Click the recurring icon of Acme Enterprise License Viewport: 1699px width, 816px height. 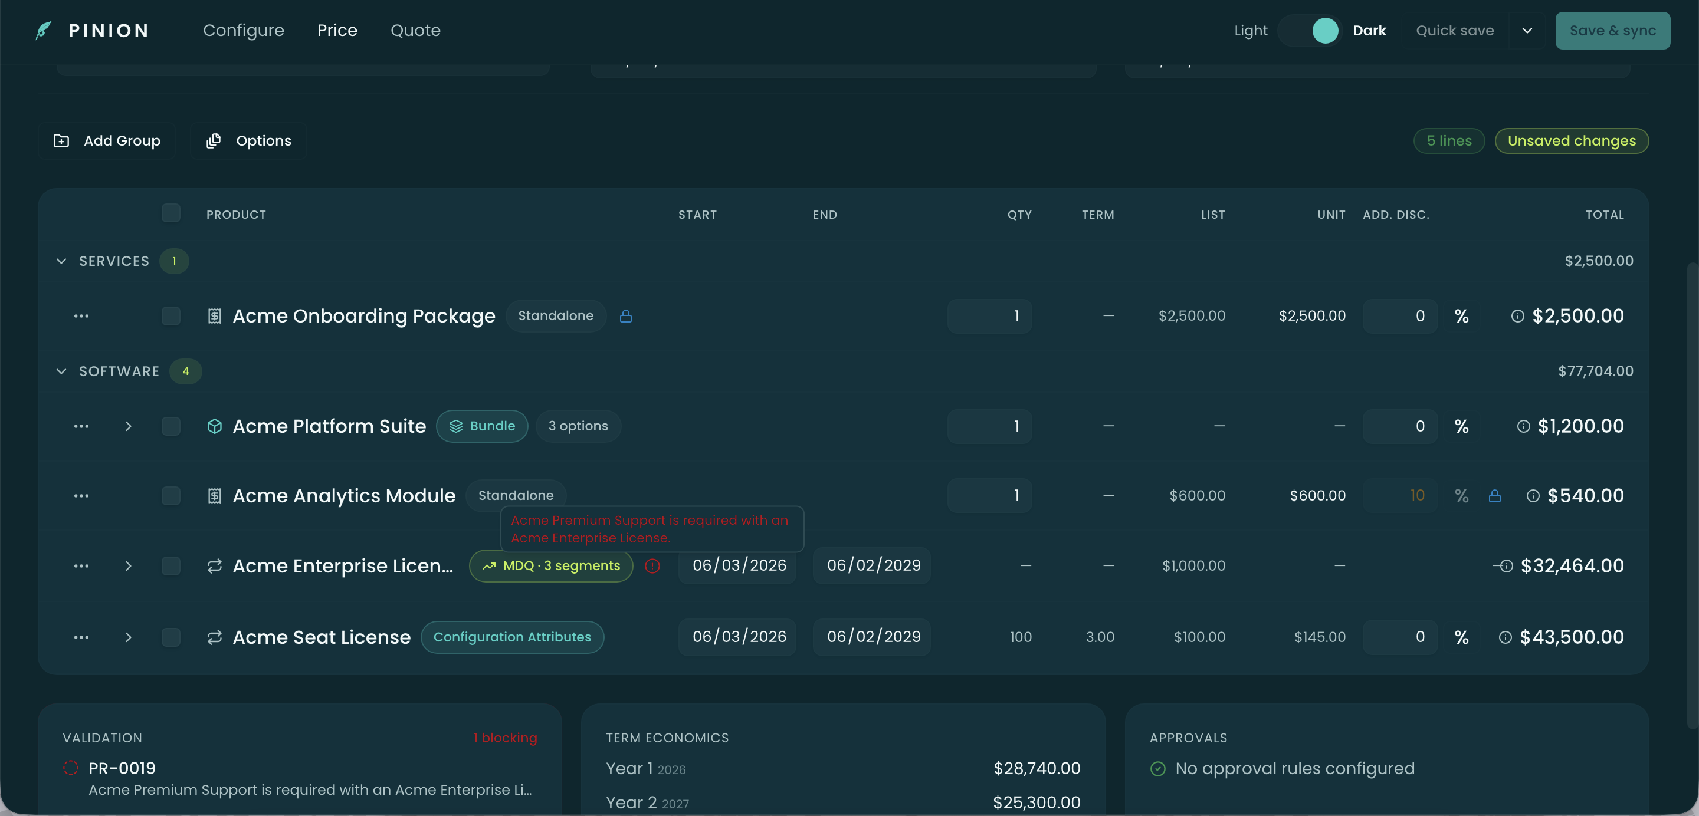(214, 565)
